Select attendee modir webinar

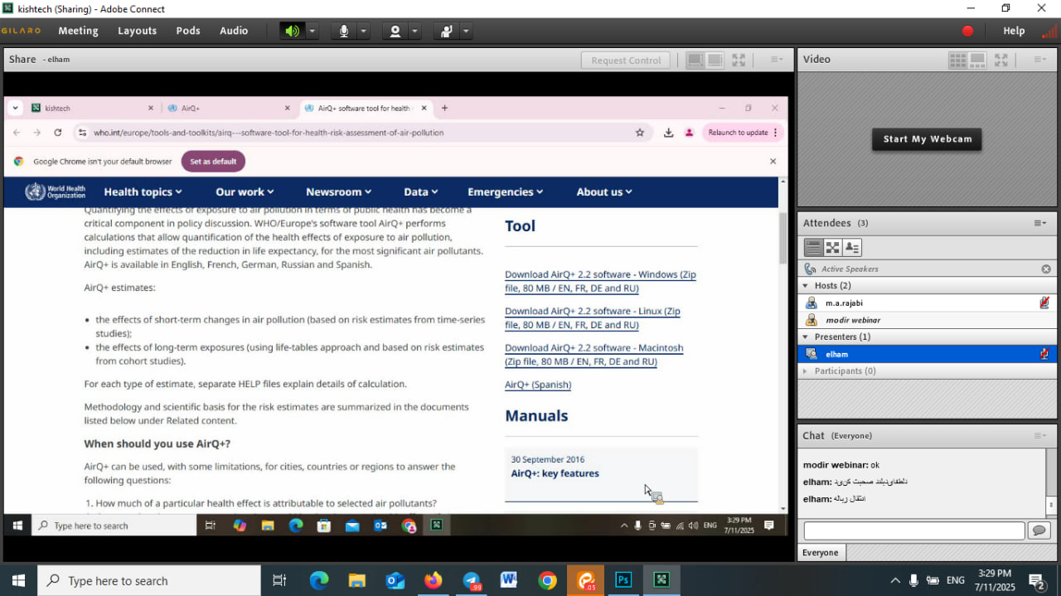[x=926, y=320]
